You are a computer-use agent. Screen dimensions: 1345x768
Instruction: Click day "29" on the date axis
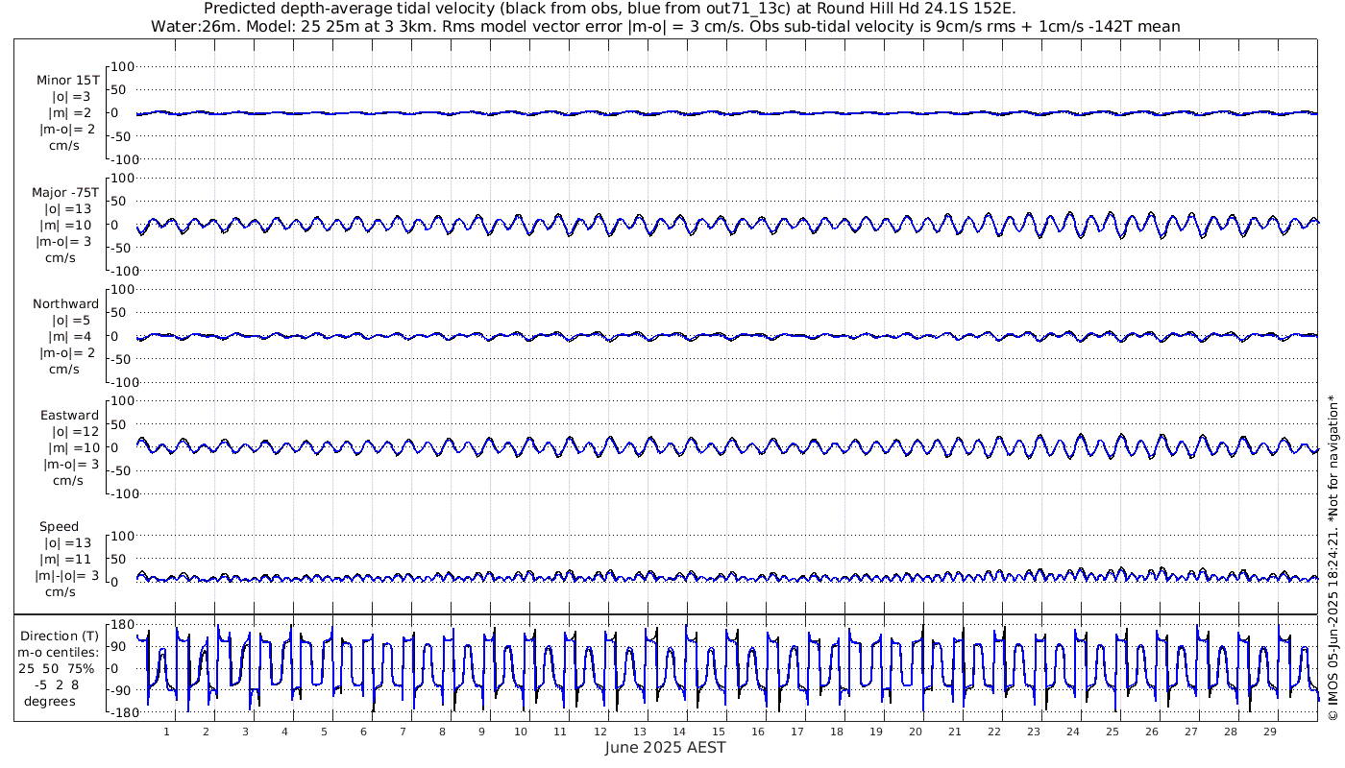pos(1269,732)
